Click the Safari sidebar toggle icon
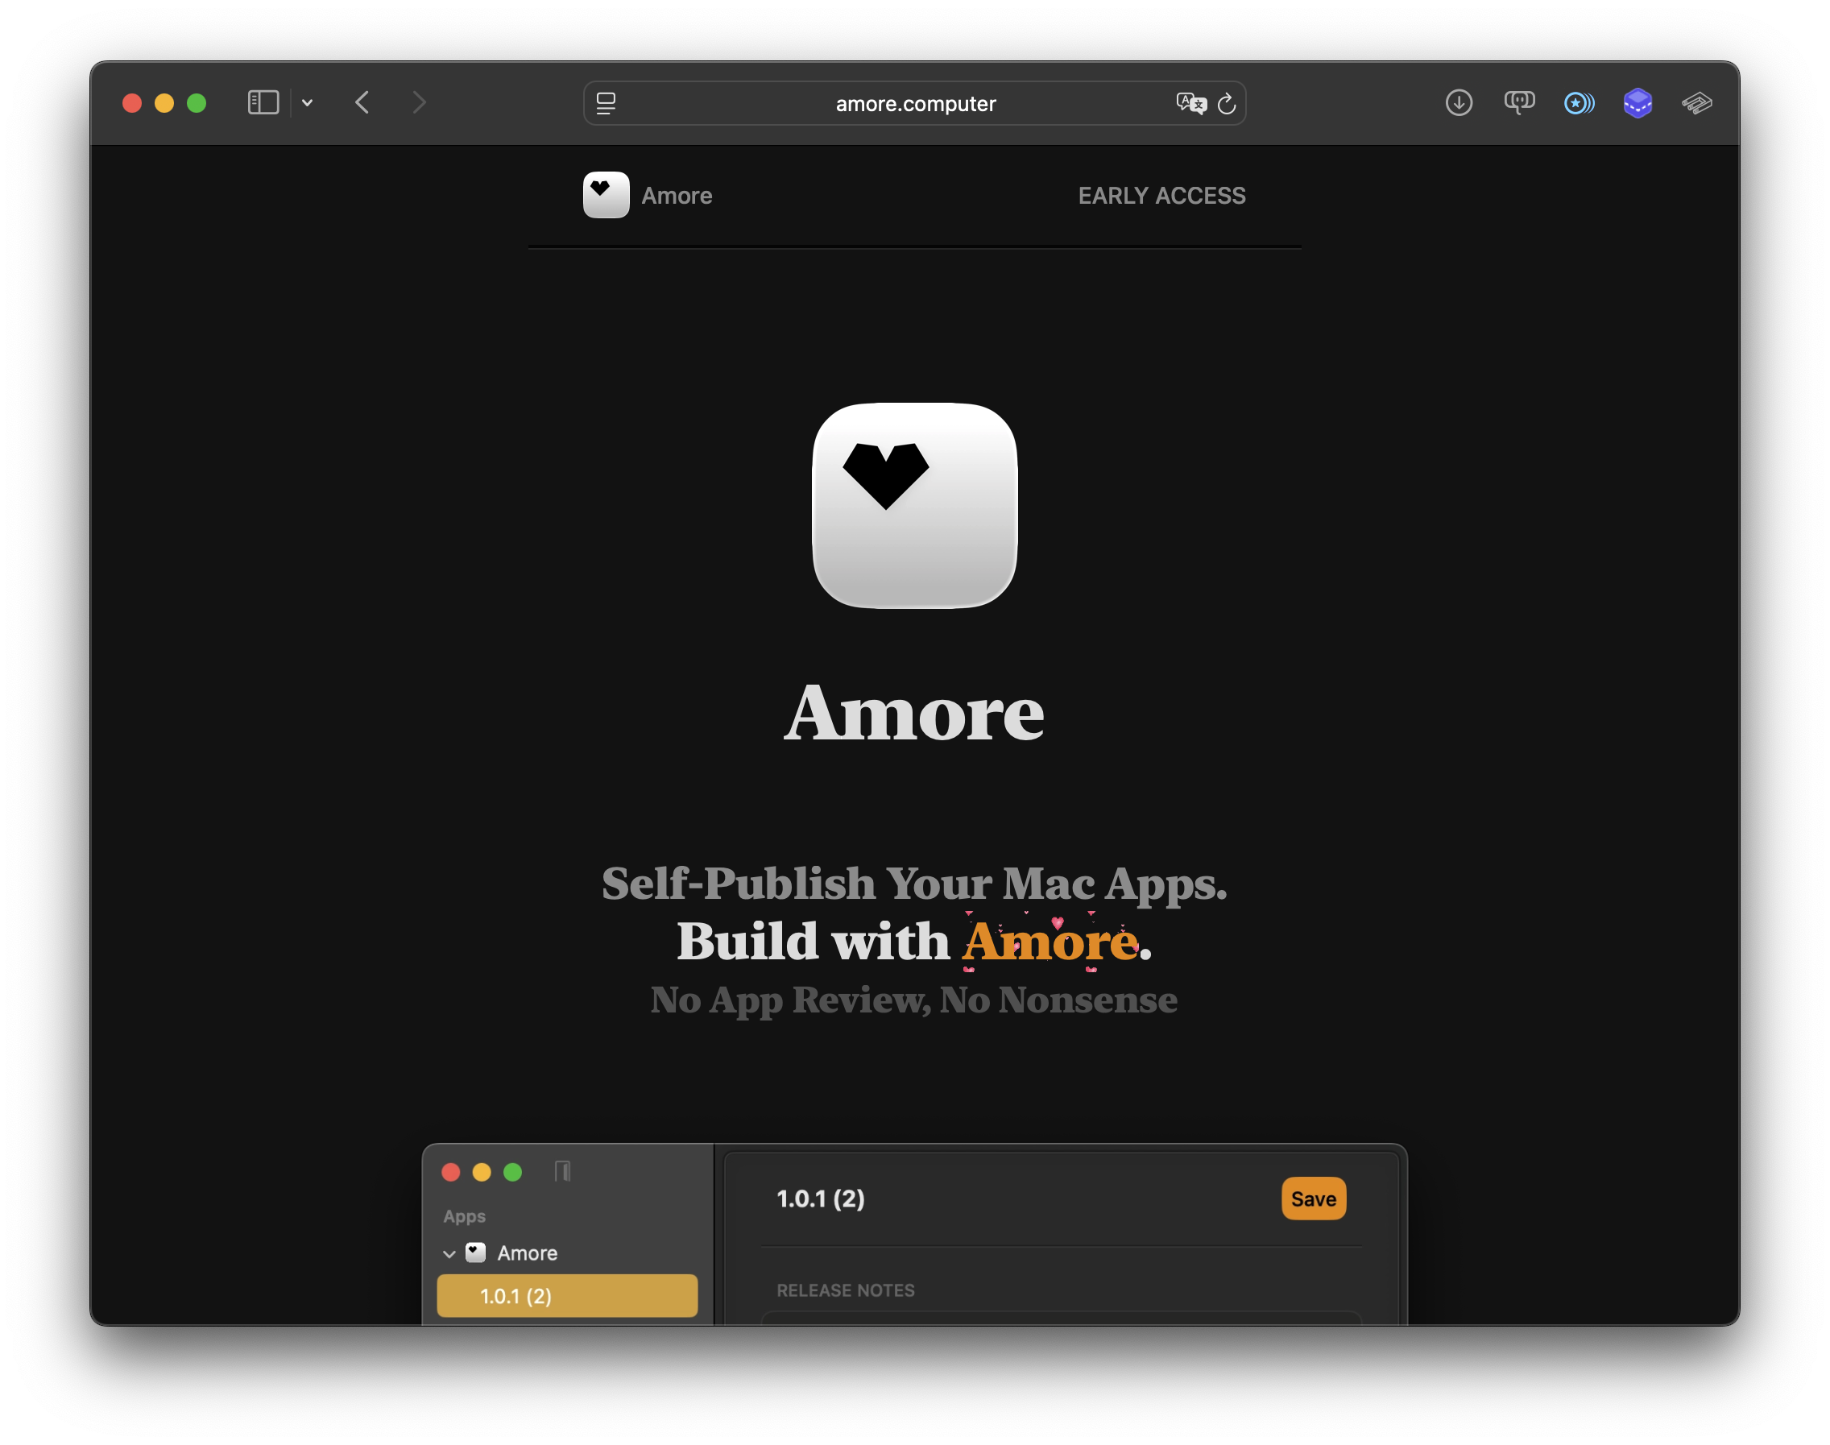The width and height of the screenshot is (1830, 1445). [x=263, y=103]
